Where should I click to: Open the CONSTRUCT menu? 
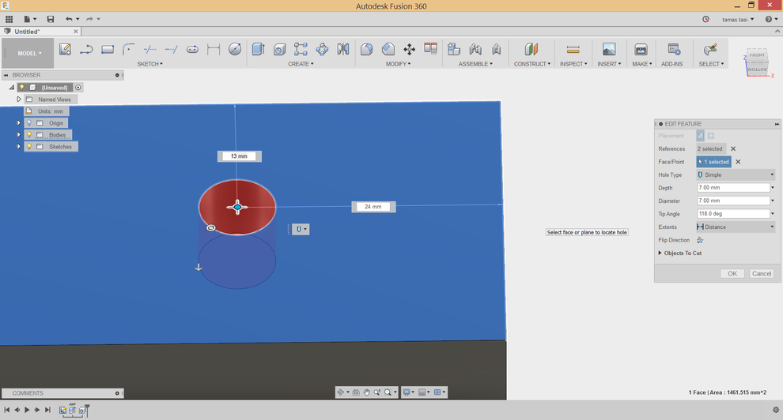[x=531, y=64]
